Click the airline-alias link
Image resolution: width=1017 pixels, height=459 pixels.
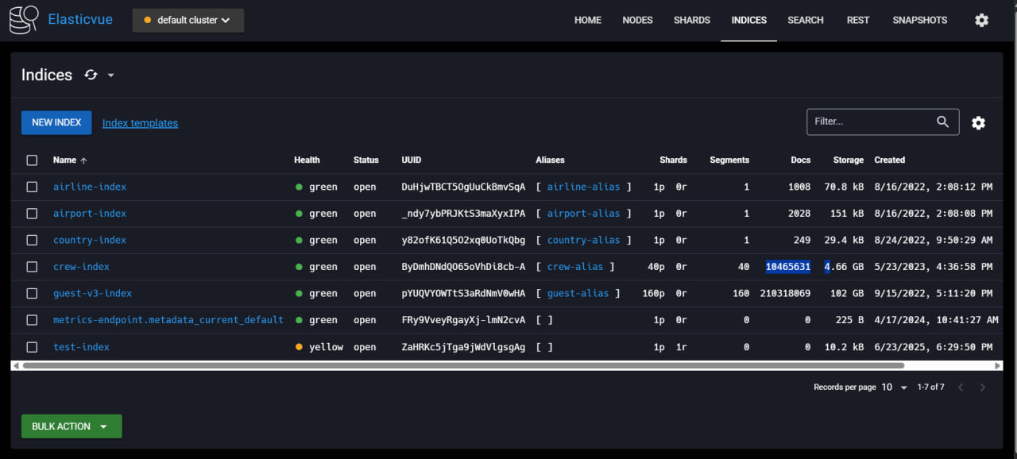[583, 187]
